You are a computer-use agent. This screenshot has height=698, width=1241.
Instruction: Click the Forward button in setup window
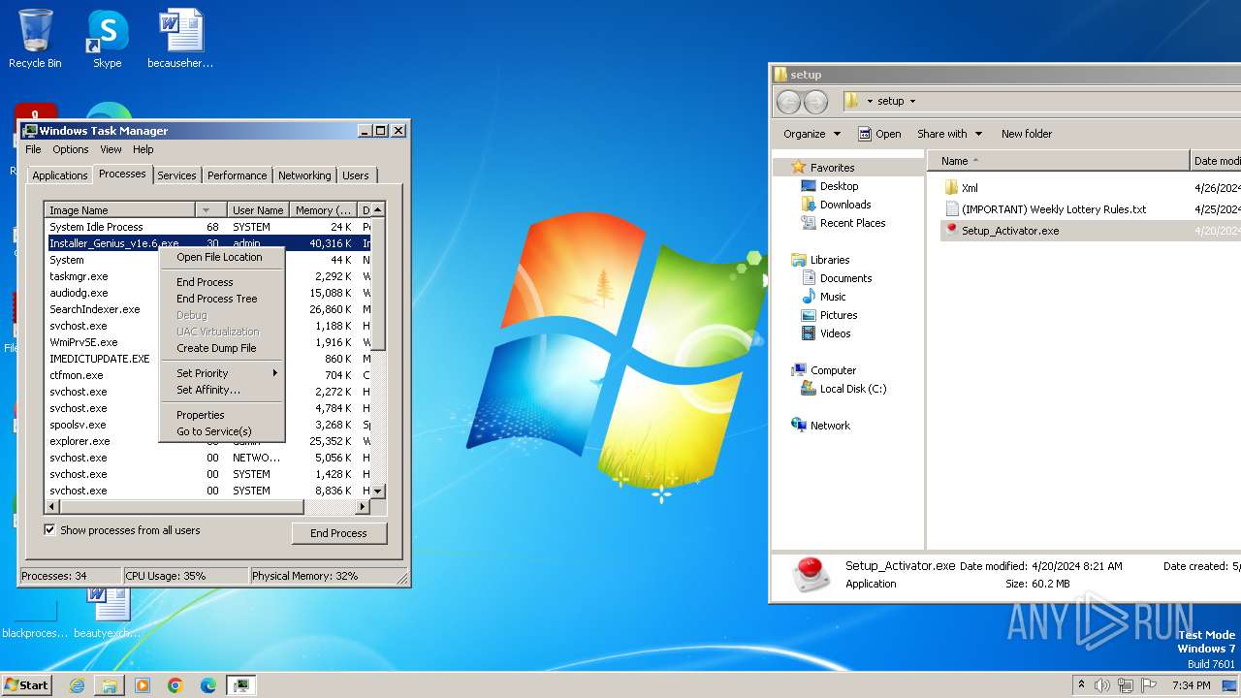pos(816,101)
